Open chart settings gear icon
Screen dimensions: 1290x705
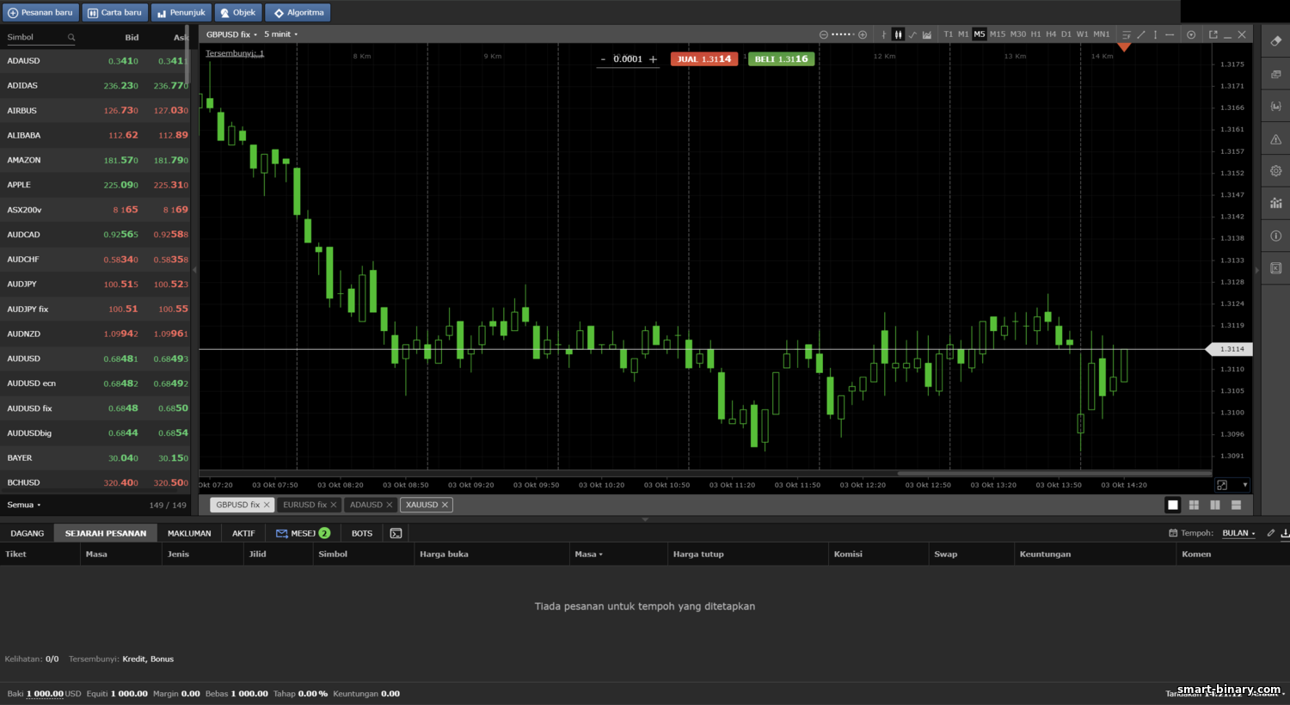click(x=1276, y=171)
